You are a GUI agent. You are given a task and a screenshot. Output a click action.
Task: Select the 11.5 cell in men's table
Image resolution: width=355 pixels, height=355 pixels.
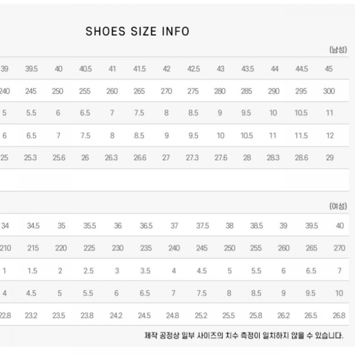pos(301,136)
